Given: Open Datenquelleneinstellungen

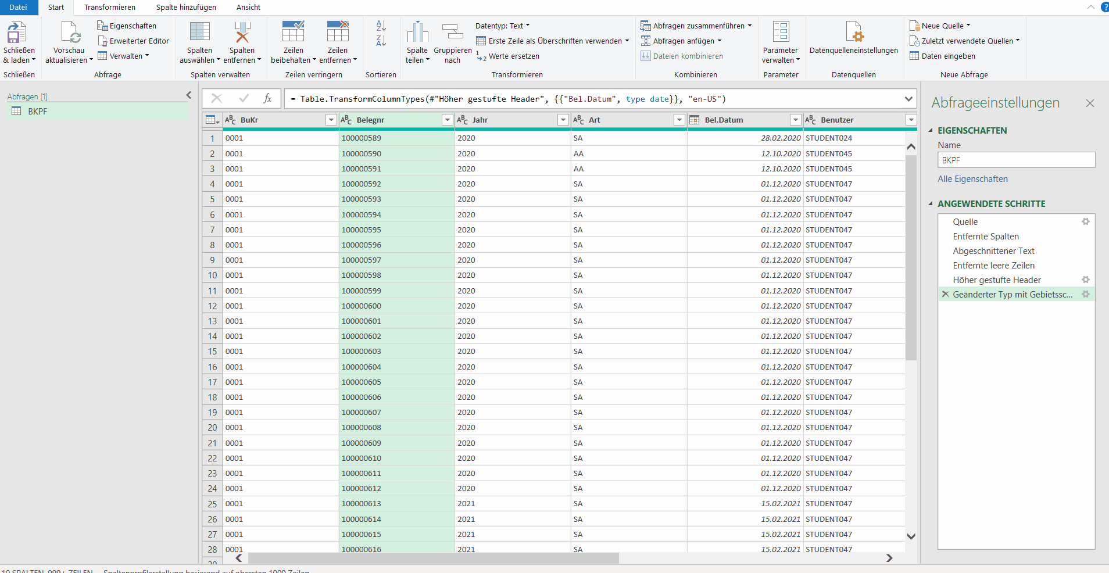Looking at the screenshot, I should coord(853,33).
